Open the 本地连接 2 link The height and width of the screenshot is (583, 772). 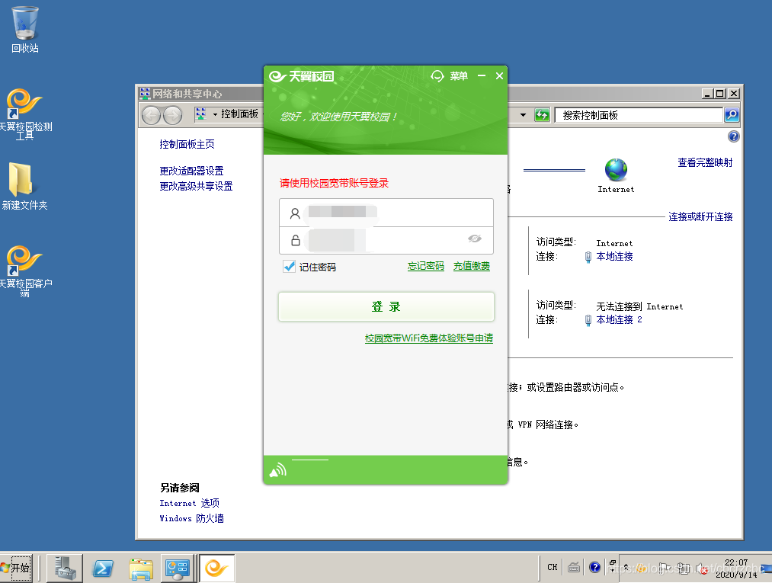[x=620, y=319]
